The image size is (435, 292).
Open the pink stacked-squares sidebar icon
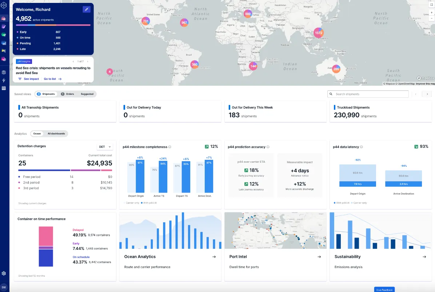coord(4,59)
